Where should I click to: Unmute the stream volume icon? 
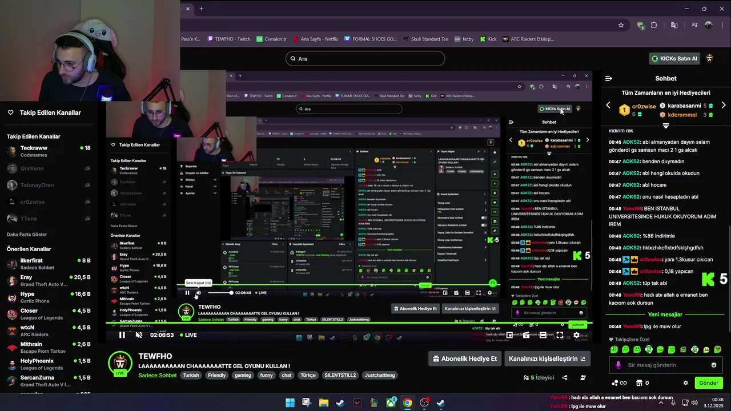tap(139, 335)
